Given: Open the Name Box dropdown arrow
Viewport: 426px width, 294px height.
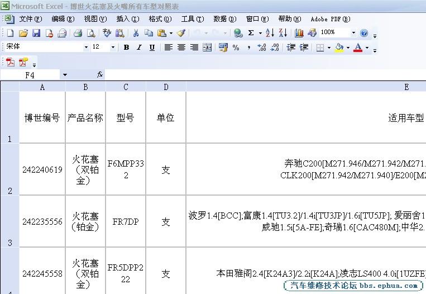Looking at the screenshot, I should click(65, 75).
